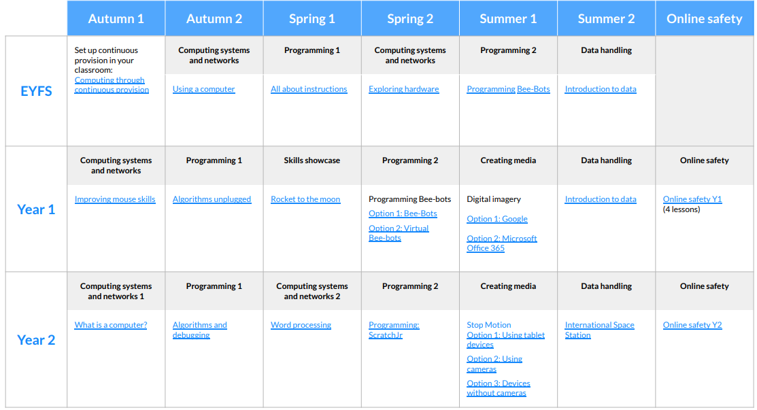Open the What is a computer? link
Image resolution: width=757 pixels, height=410 pixels.
click(x=111, y=324)
